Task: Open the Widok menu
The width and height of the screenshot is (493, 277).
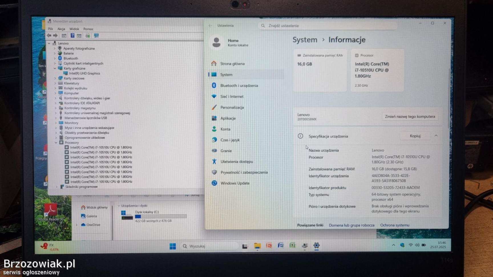Action: tap(74, 29)
